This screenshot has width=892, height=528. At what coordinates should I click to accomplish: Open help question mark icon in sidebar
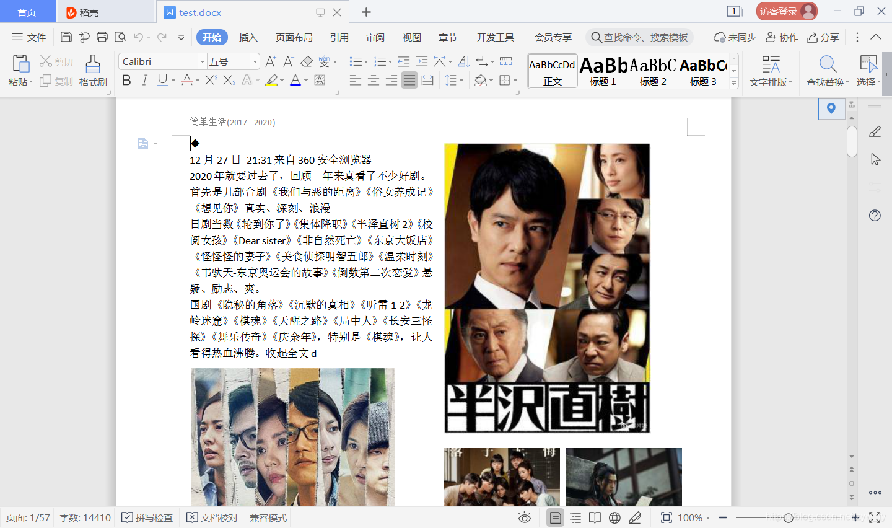pyautogui.click(x=875, y=216)
